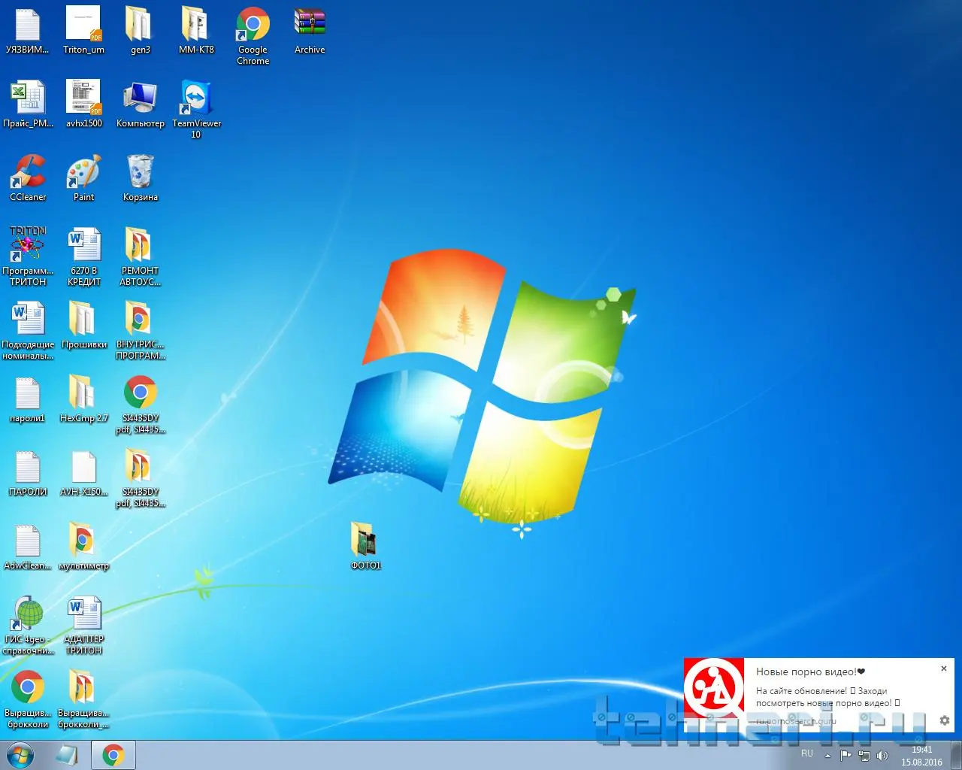The image size is (962, 770).
Task: Select the CCleaner shortcut icon
Action: pos(28,178)
